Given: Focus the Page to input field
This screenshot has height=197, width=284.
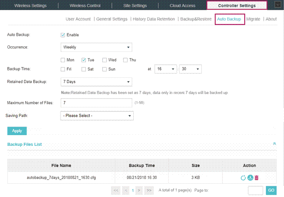Looking at the screenshot, I should point(255,190).
